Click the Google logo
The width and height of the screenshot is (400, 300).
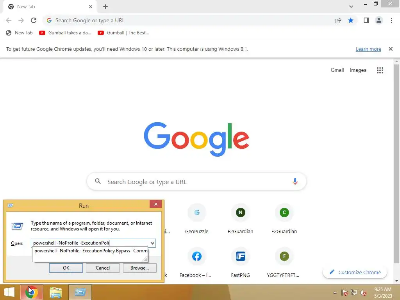tap(196, 139)
